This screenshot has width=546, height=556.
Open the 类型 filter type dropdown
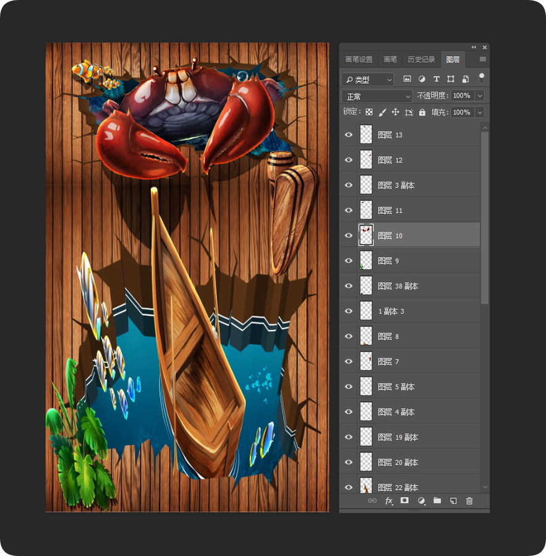pyautogui.click(x=368, y=80)
